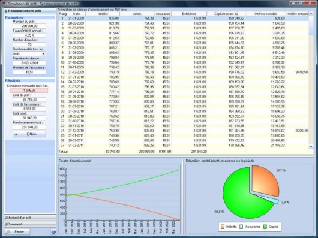Click the 'Taux d'intérêt annuel' field
The width and height of the screenshot is (318, 238).
(x=29, y=35)
